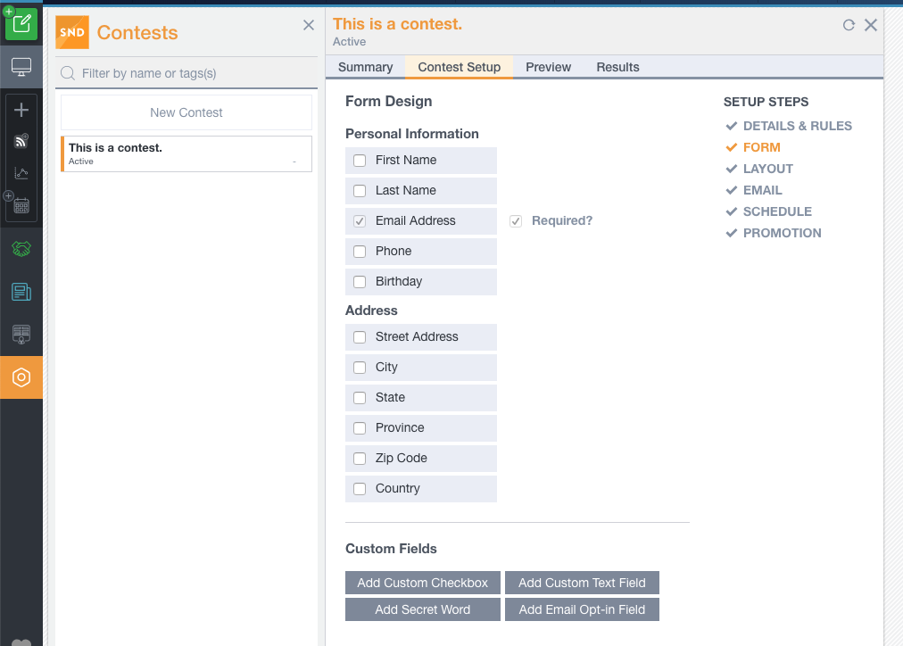
Task: Open the blue newspaper icon
Action: 21,292
